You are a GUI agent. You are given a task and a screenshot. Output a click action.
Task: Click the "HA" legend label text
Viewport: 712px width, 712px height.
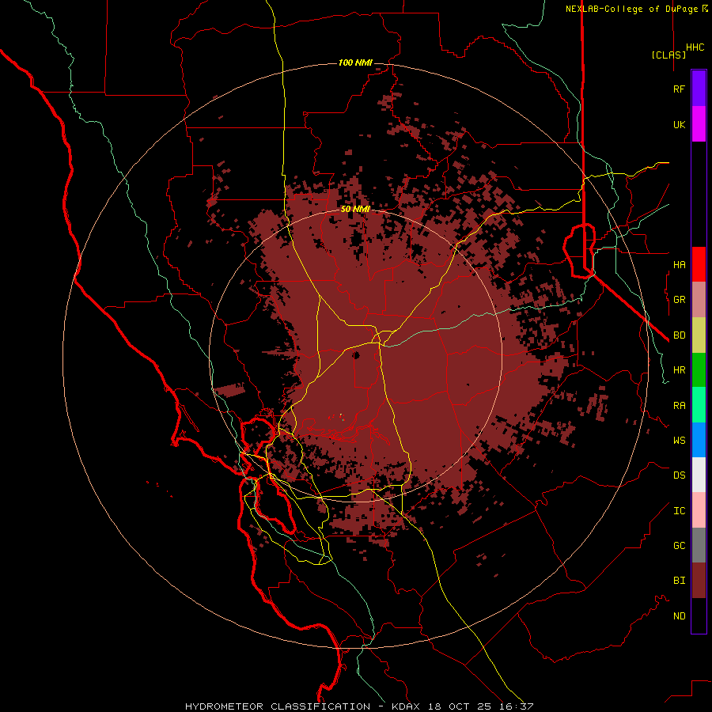point(679,265)
